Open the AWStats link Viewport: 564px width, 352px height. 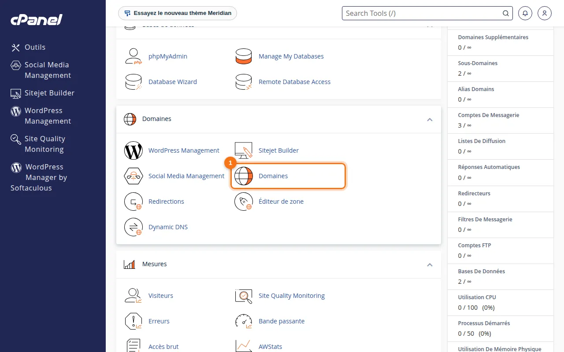(x=270, y=347)
